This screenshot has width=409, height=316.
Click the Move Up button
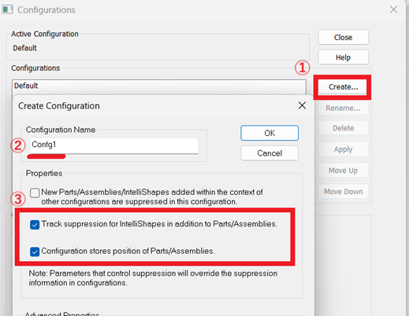point(344,171)
